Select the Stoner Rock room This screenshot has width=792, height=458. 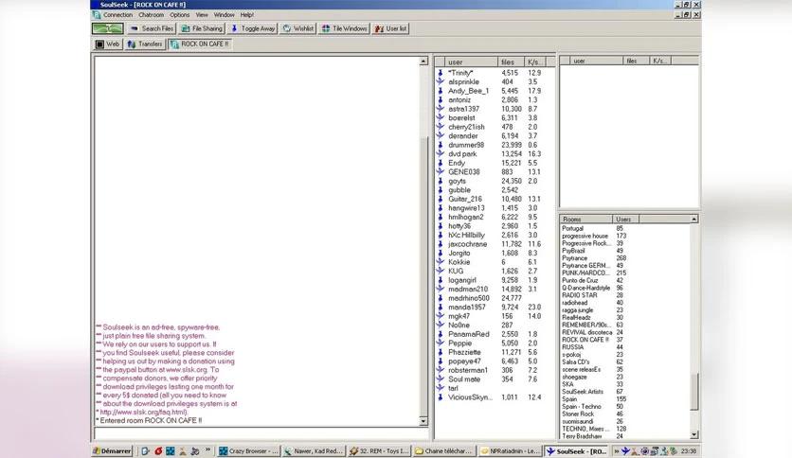578,414
